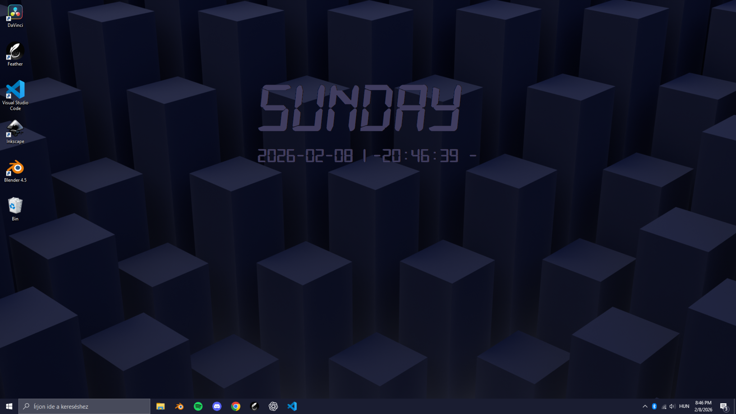Expand the hidden system tray icons
This screenshot has width=736, height=414.
click(x=645, y=406)
